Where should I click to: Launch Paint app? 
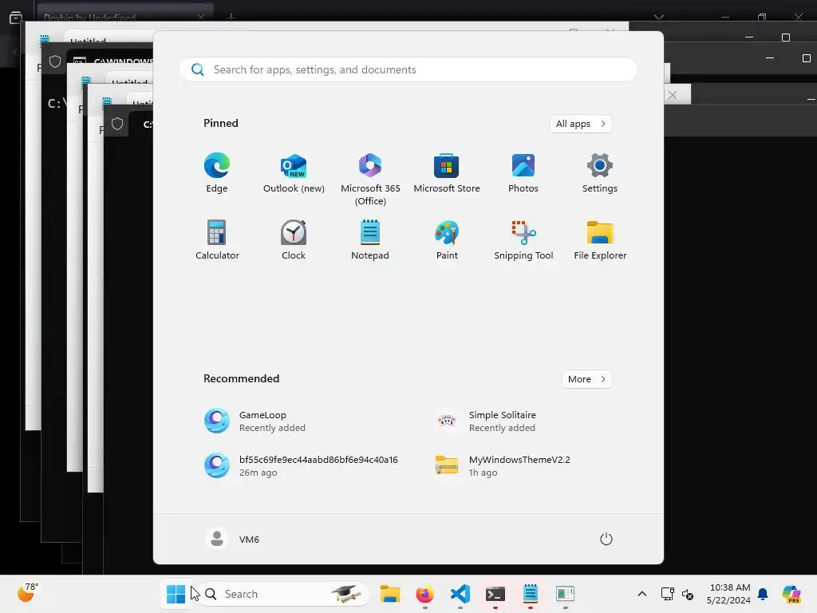(x=447, y=239)
